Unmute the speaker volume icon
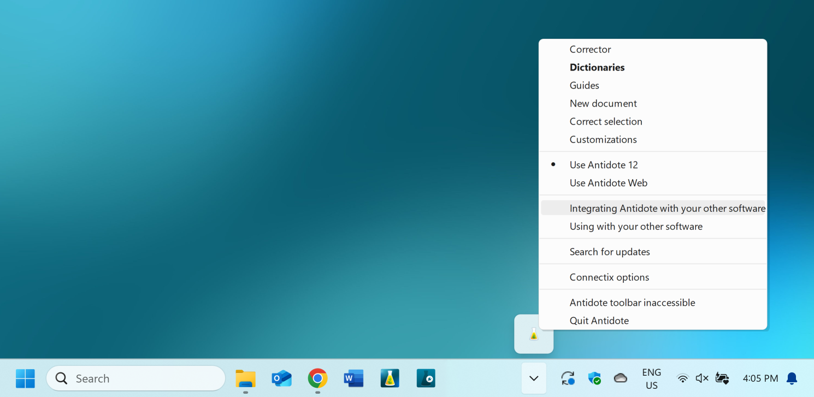Image resolution: width=814 pixels, height=397 pixels. [702, 378]
